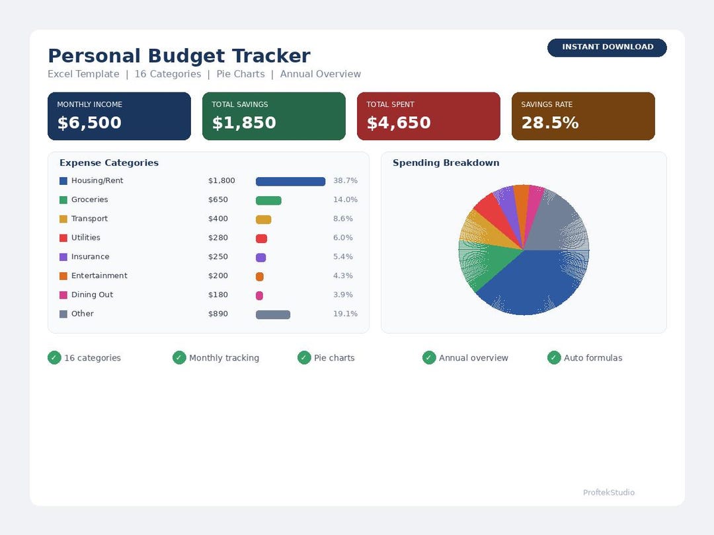The width and height of the screenshot is (714, 535).
Task: Click the Housing/Rent progress bar
Action: click(290, 182)
